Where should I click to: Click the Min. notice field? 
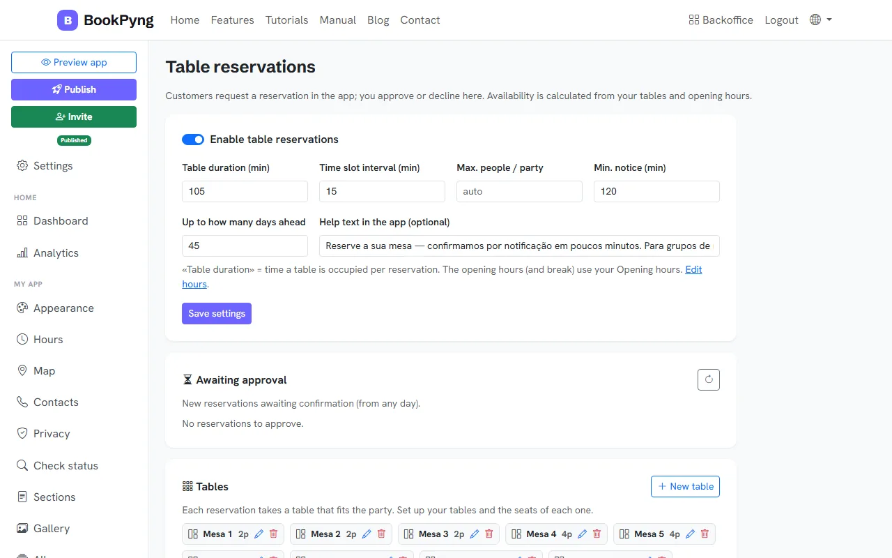pos(656,191)
